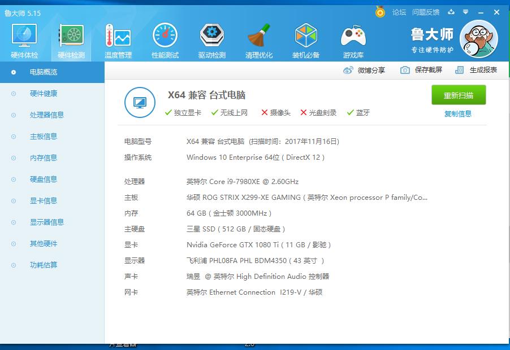Generate report using 生成报表
This screenshot has width=510, height=350.
476,70
